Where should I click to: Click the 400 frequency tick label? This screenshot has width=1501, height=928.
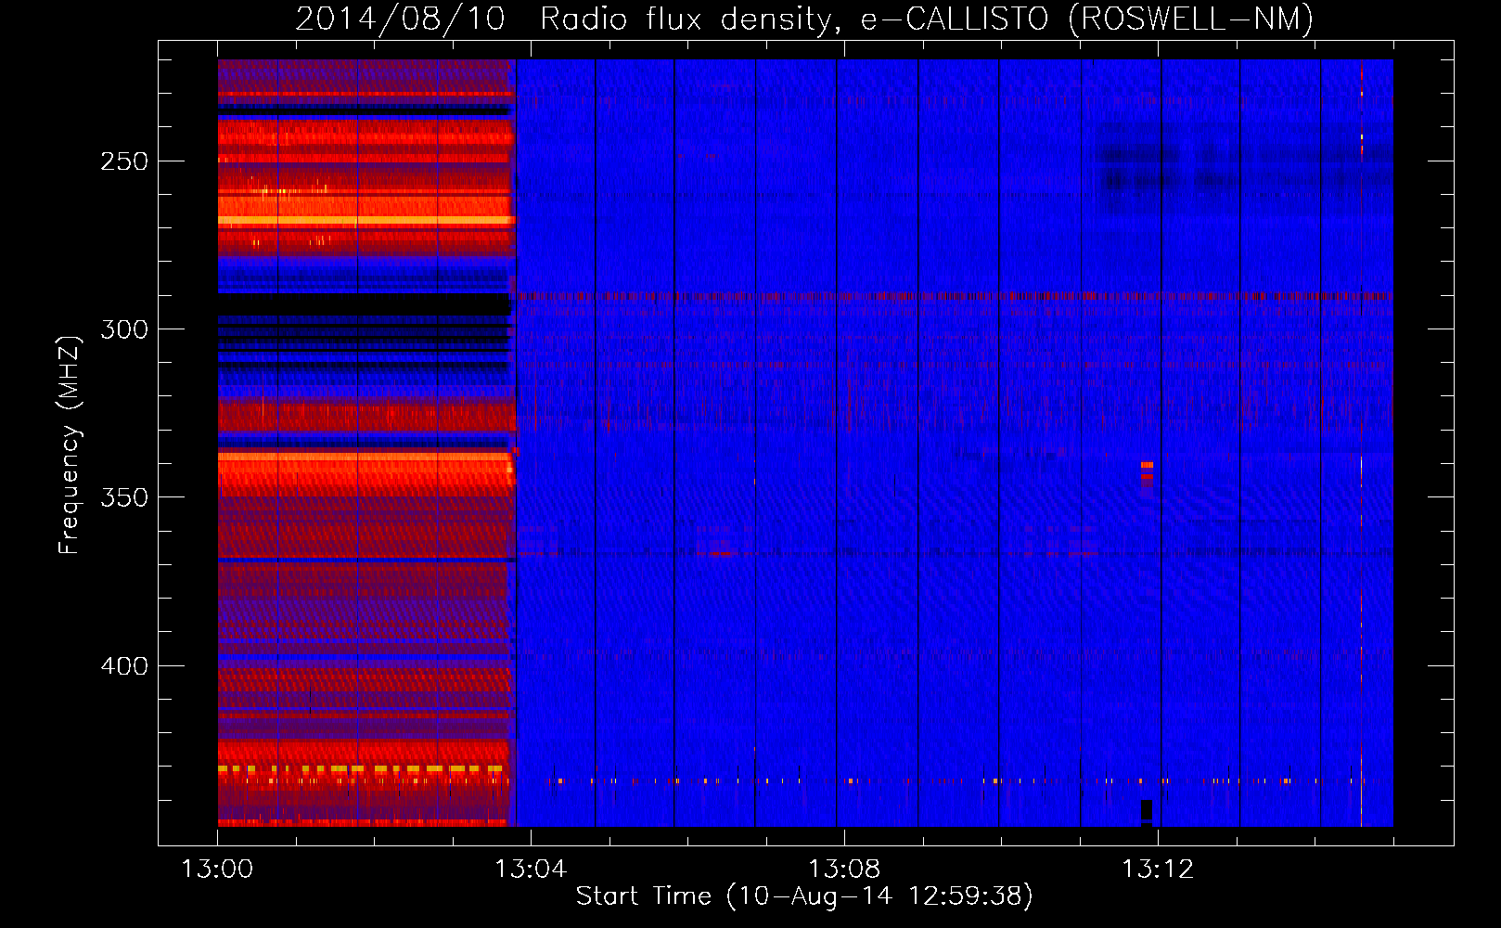tap(123, 666)
